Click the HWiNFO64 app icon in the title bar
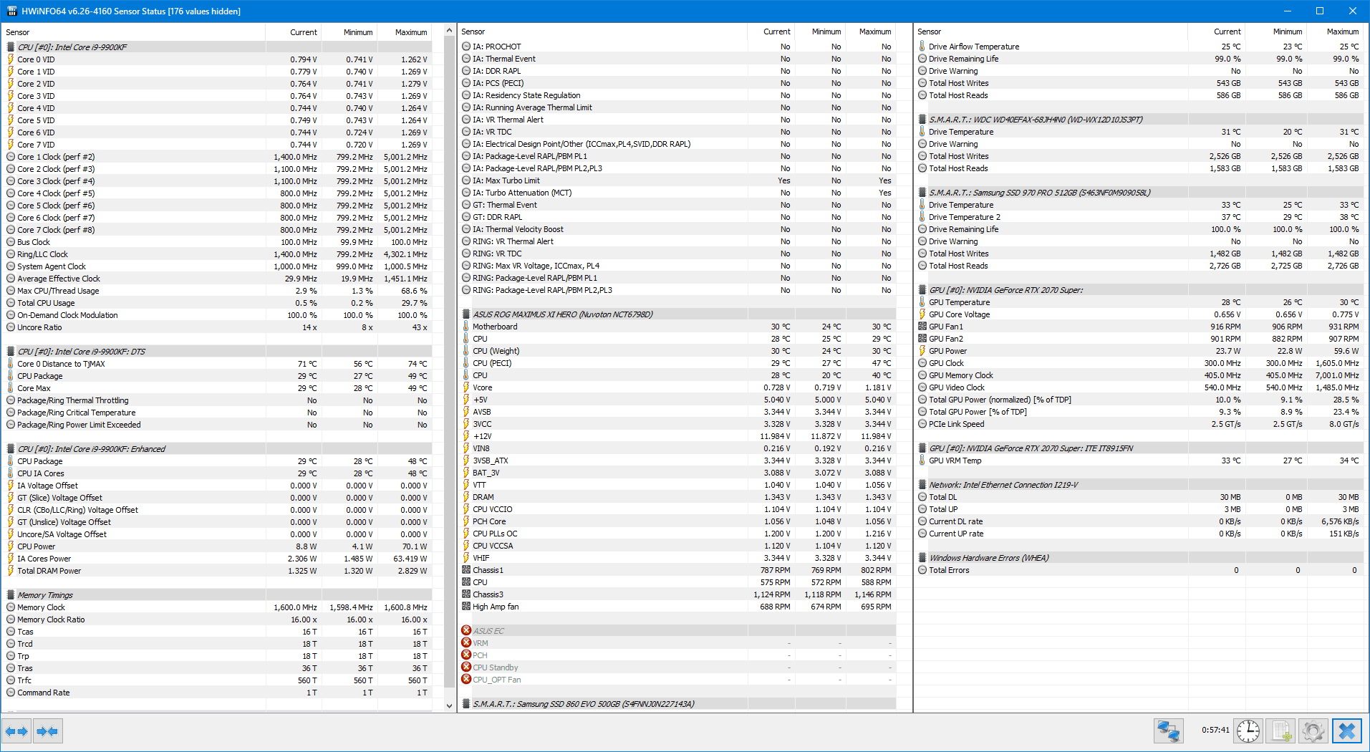1370x752 pixels. click(11, 11)
